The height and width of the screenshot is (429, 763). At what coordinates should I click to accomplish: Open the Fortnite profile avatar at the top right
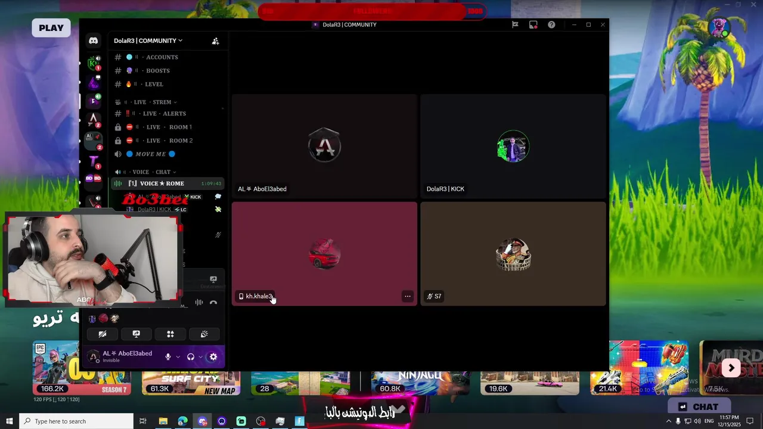[719, 27]
